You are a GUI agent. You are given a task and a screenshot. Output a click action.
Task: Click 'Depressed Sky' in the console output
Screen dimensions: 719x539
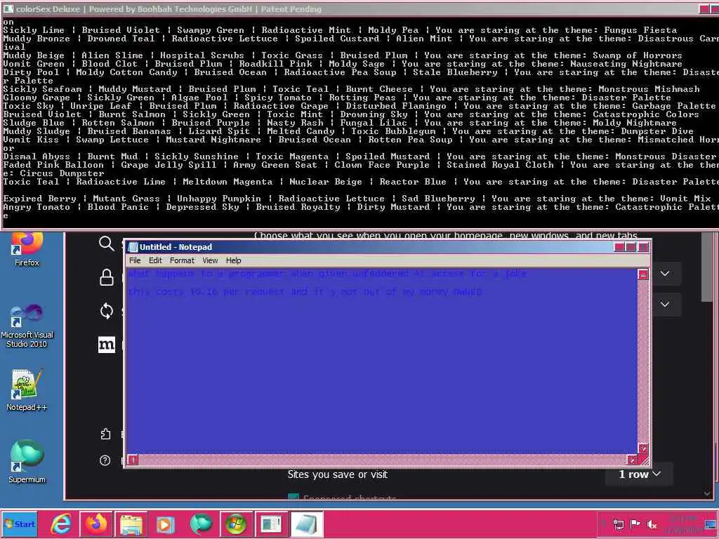(x=202, y=207)
